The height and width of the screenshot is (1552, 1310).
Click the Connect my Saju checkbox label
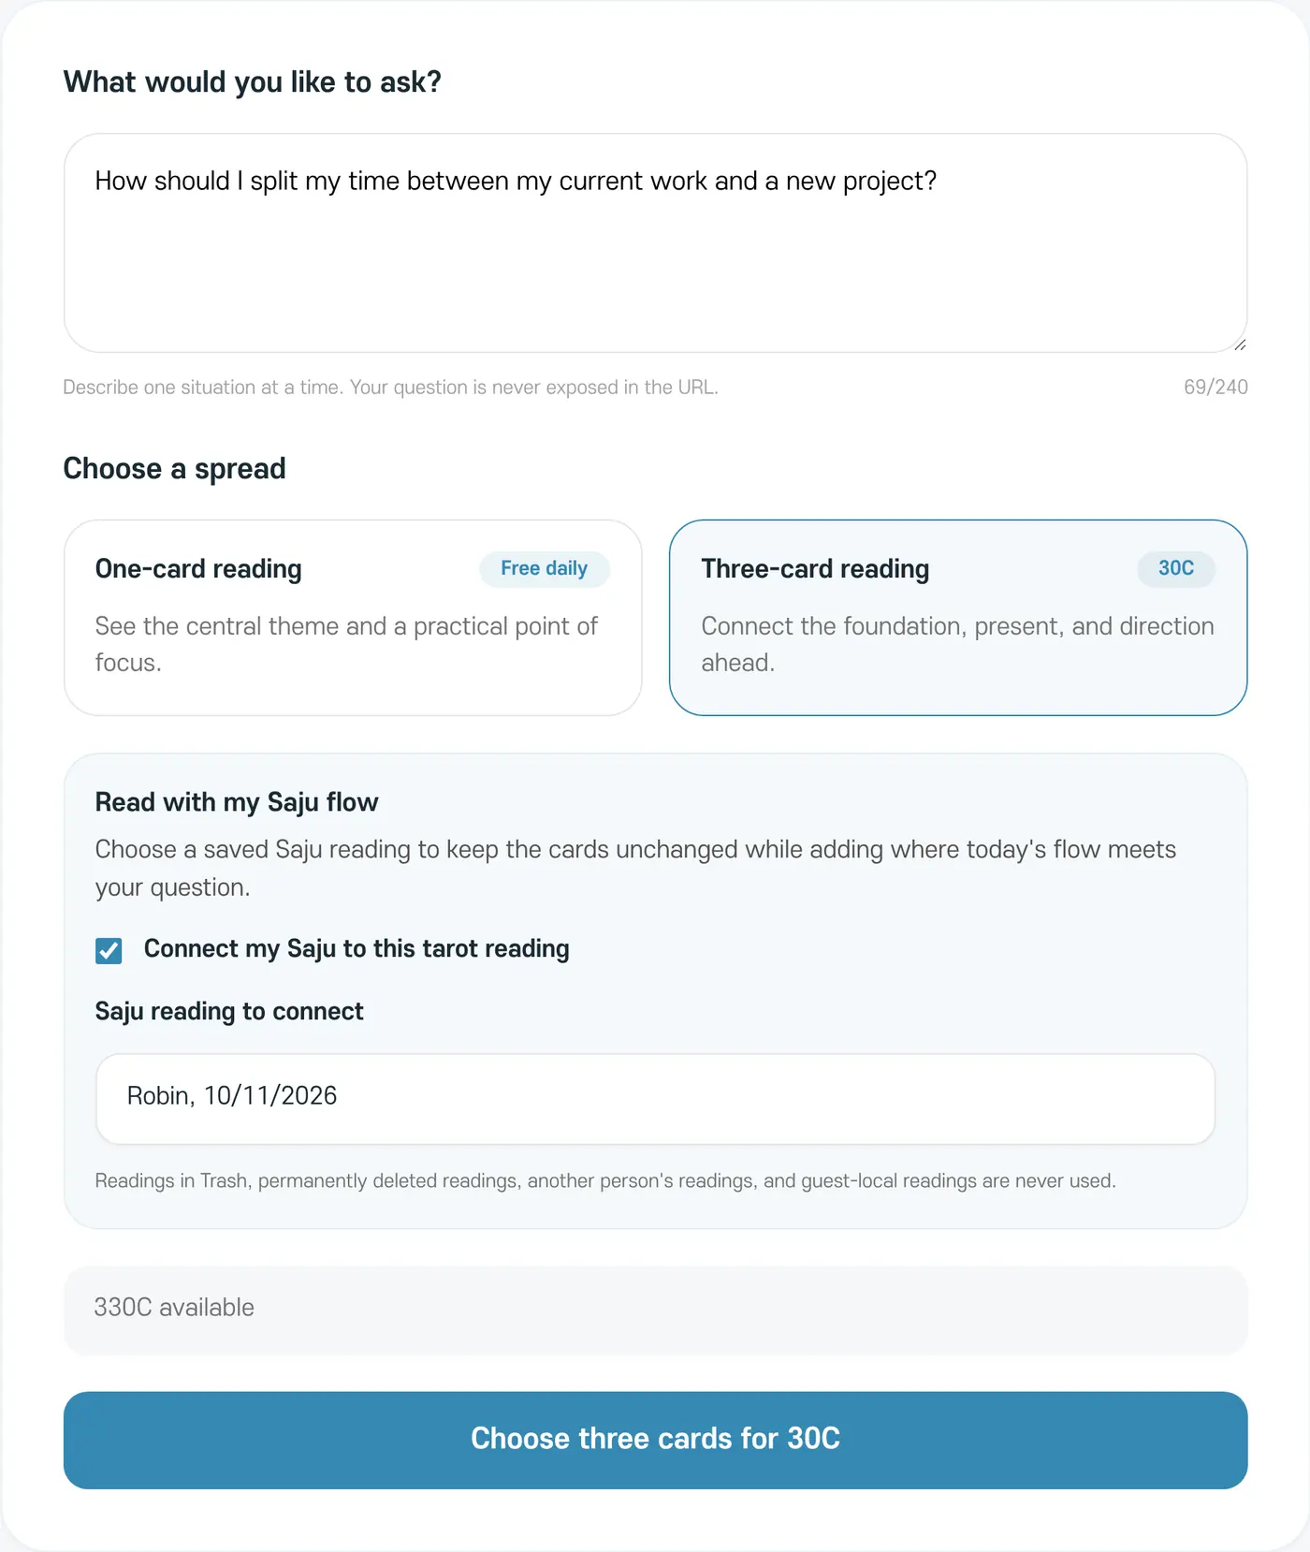pos(357,949)
